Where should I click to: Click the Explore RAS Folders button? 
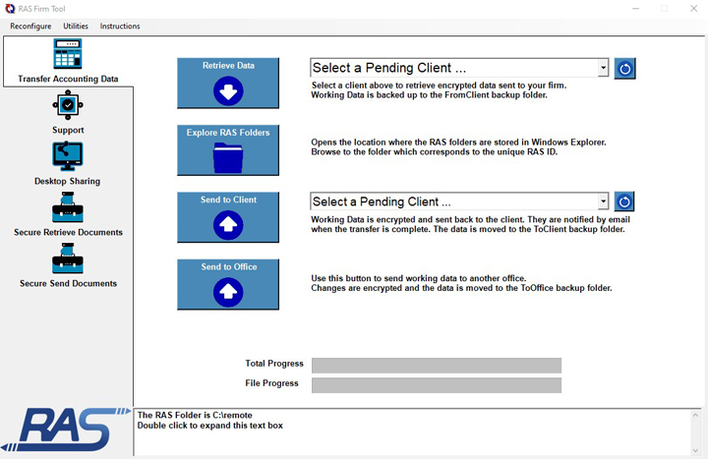228,150
